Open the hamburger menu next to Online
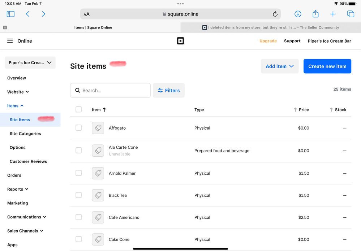361x252 pixels. (x=10, y=41)
